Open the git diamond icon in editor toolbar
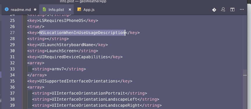251x109 pixels. (214, 10)
